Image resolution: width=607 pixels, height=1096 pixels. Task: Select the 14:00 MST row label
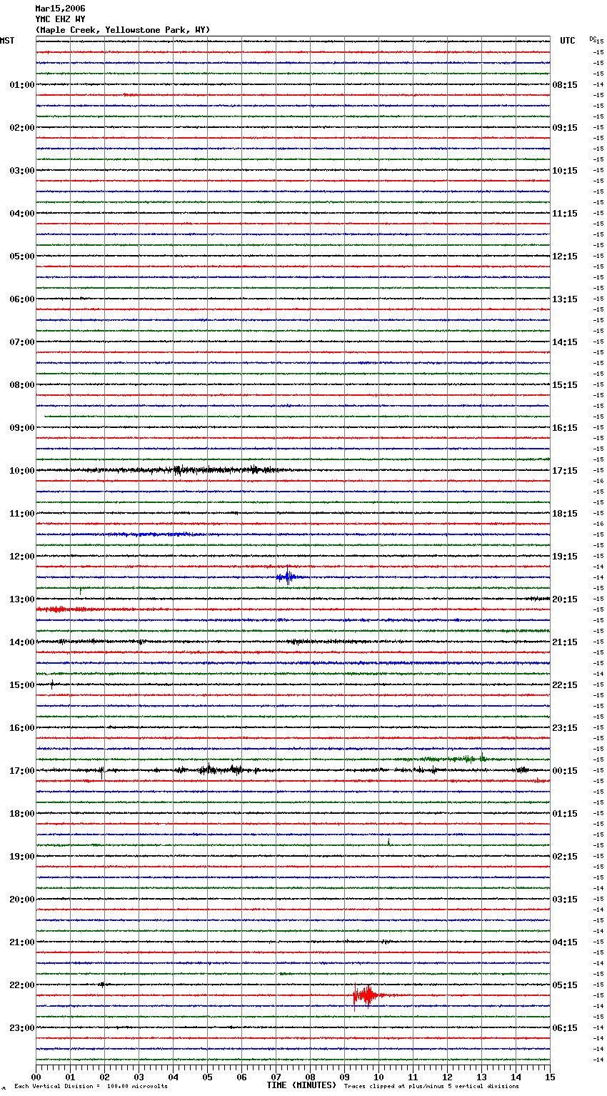tap(22, 642)
